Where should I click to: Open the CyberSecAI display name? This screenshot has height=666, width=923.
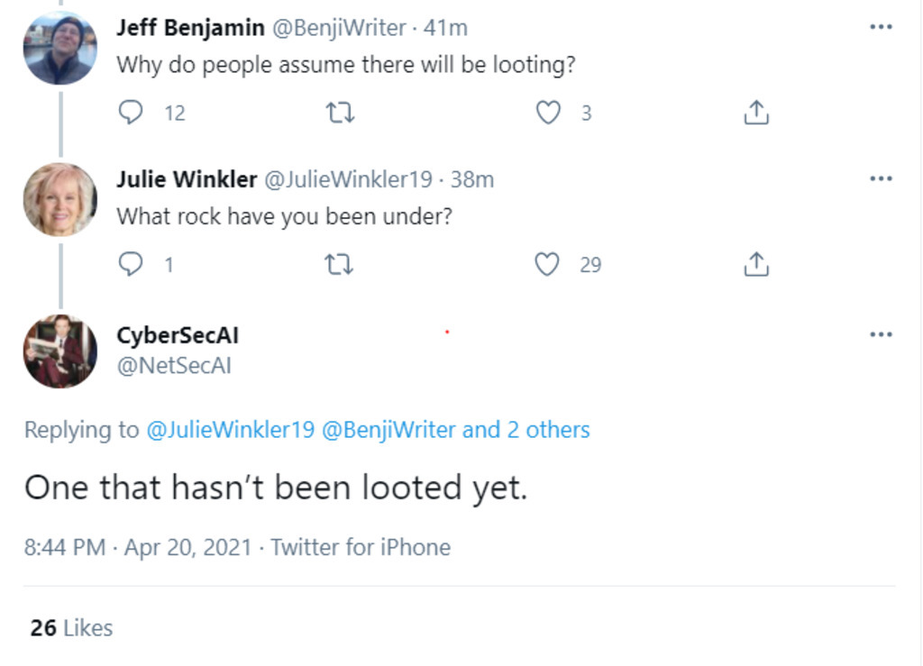point(178,335)
